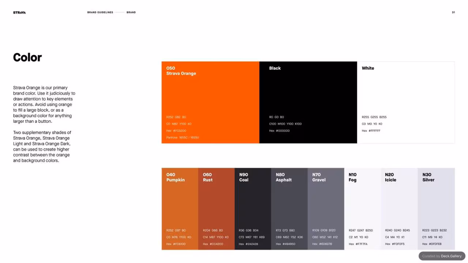
Task: Select the O40 Pumpkin swatch
Action: (x=180, y=209)
